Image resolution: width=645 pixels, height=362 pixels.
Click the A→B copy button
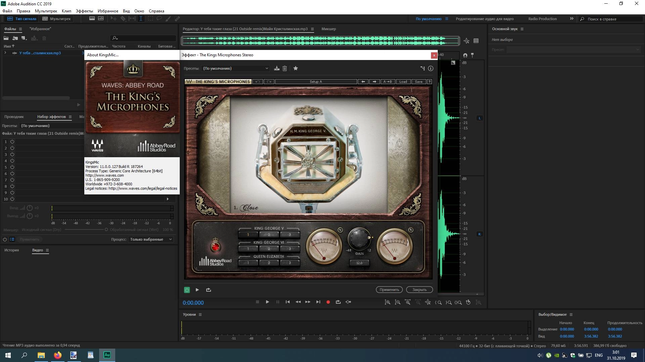click(x=387, y=82)
